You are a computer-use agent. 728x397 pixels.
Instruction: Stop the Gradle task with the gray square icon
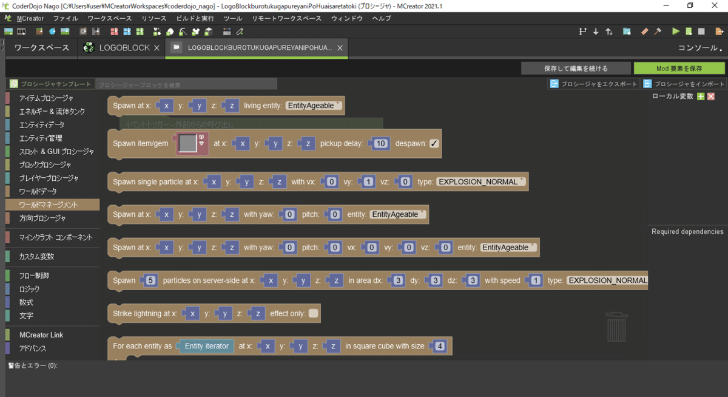pyautogui.click(x=701, y=31)
